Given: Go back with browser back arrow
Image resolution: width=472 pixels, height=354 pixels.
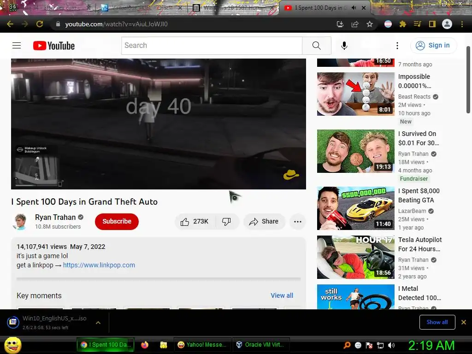Looking at the screenshot, I should (x=10, y=24).
